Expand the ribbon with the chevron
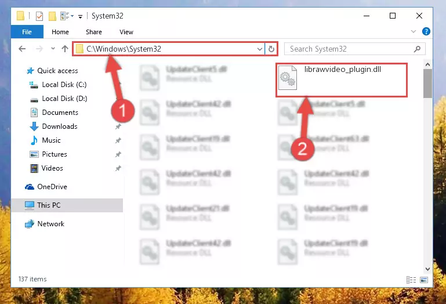 [x=414, y=31]
